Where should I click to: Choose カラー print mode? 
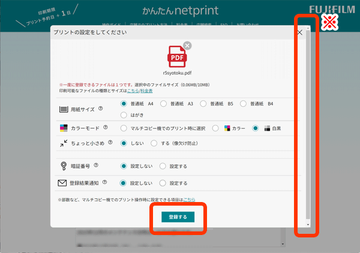(215, 128)
